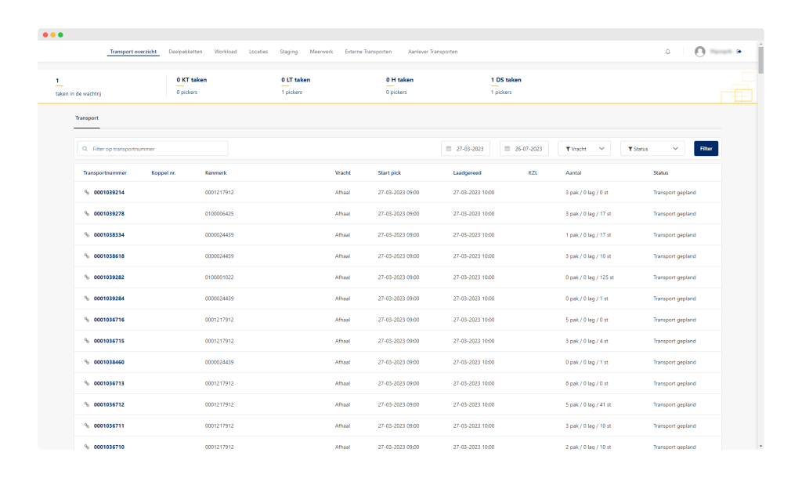Select the Transportnummer column header
The width and height of the screenshot is (802, 478).
point(105,172)
